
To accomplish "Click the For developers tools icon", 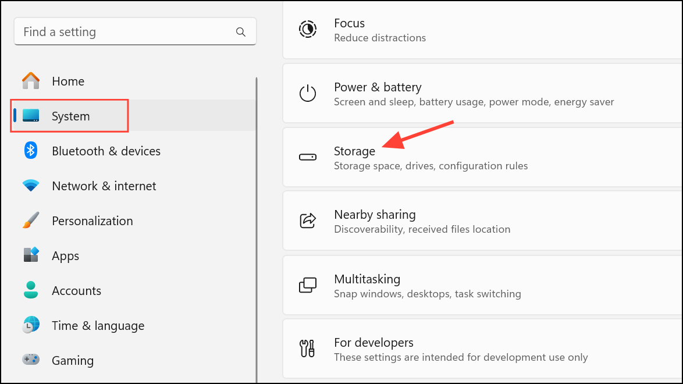I will pyautogui.click(x=307, y=349).
